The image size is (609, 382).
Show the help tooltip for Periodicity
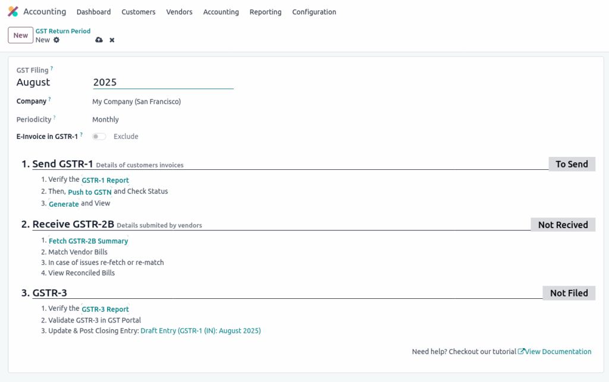(x=54, y=118)
